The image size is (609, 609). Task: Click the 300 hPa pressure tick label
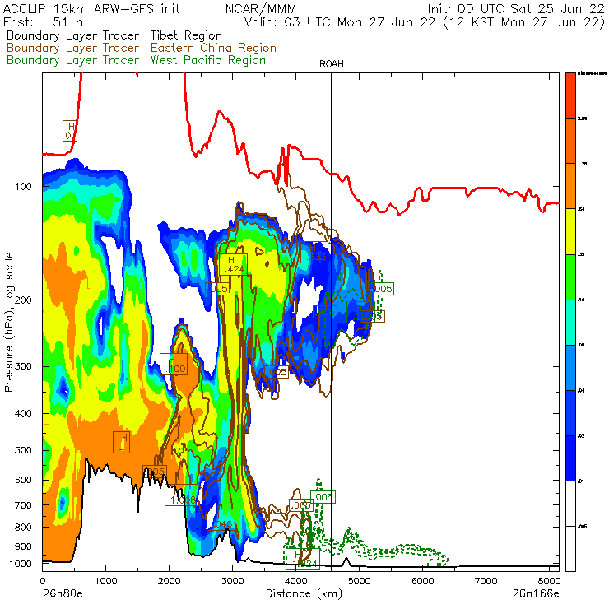point(23,366)
